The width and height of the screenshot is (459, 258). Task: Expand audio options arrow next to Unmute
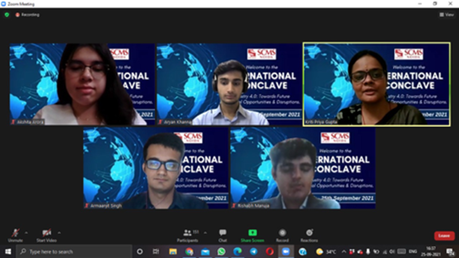click(x=26, y=233)
